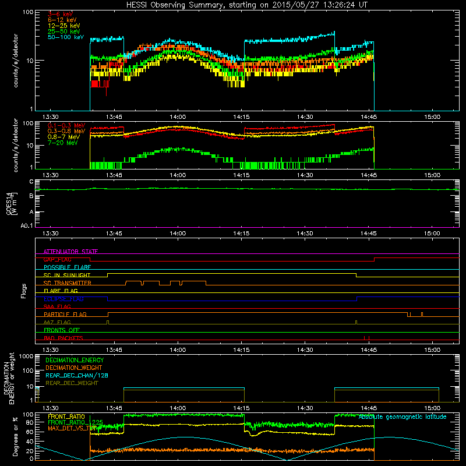466x466 pixels.
Task: Select the 80 tick on Degrees axis
Action: [x=30, y=422]
